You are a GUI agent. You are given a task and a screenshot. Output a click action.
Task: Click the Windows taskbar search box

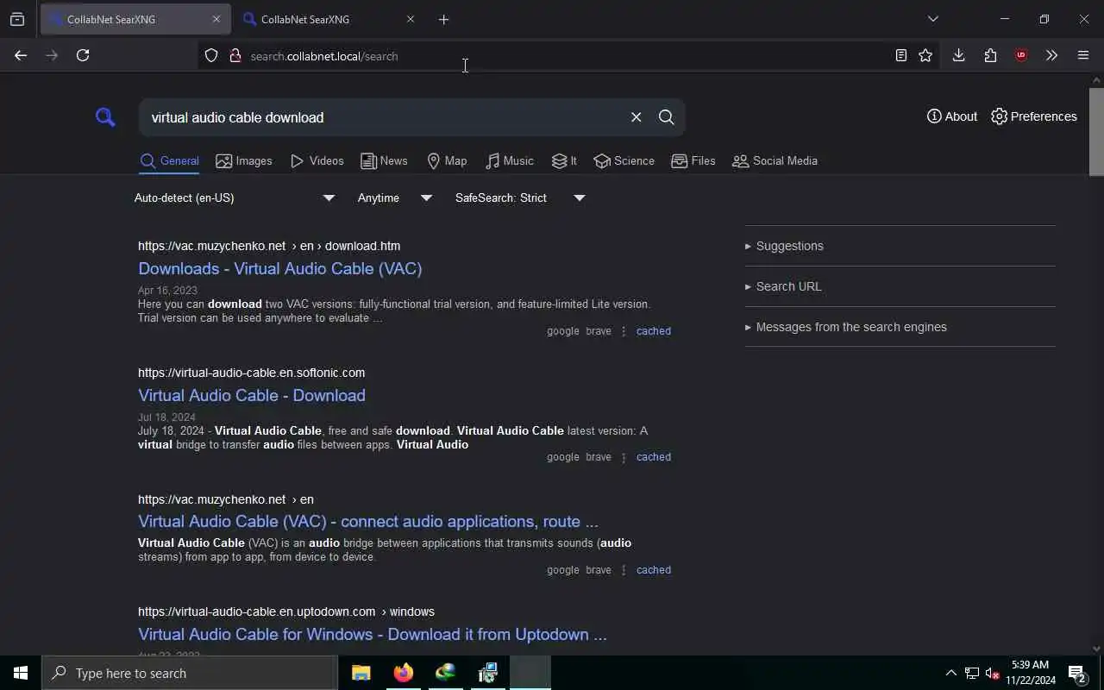tap(190, 673)
